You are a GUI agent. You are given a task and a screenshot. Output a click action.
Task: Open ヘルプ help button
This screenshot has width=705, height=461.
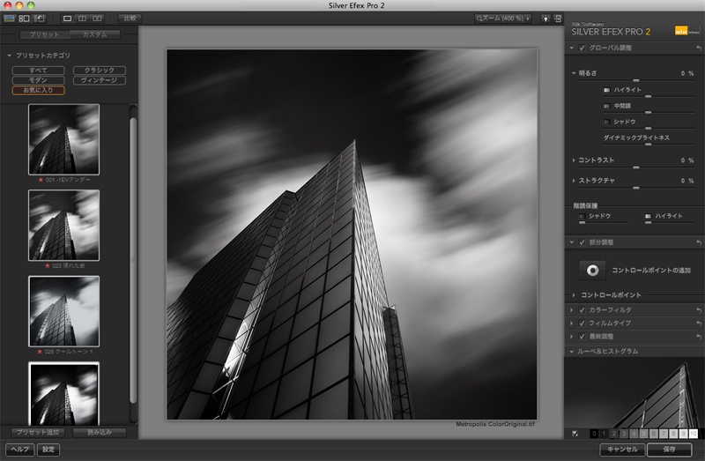[19, 450]
